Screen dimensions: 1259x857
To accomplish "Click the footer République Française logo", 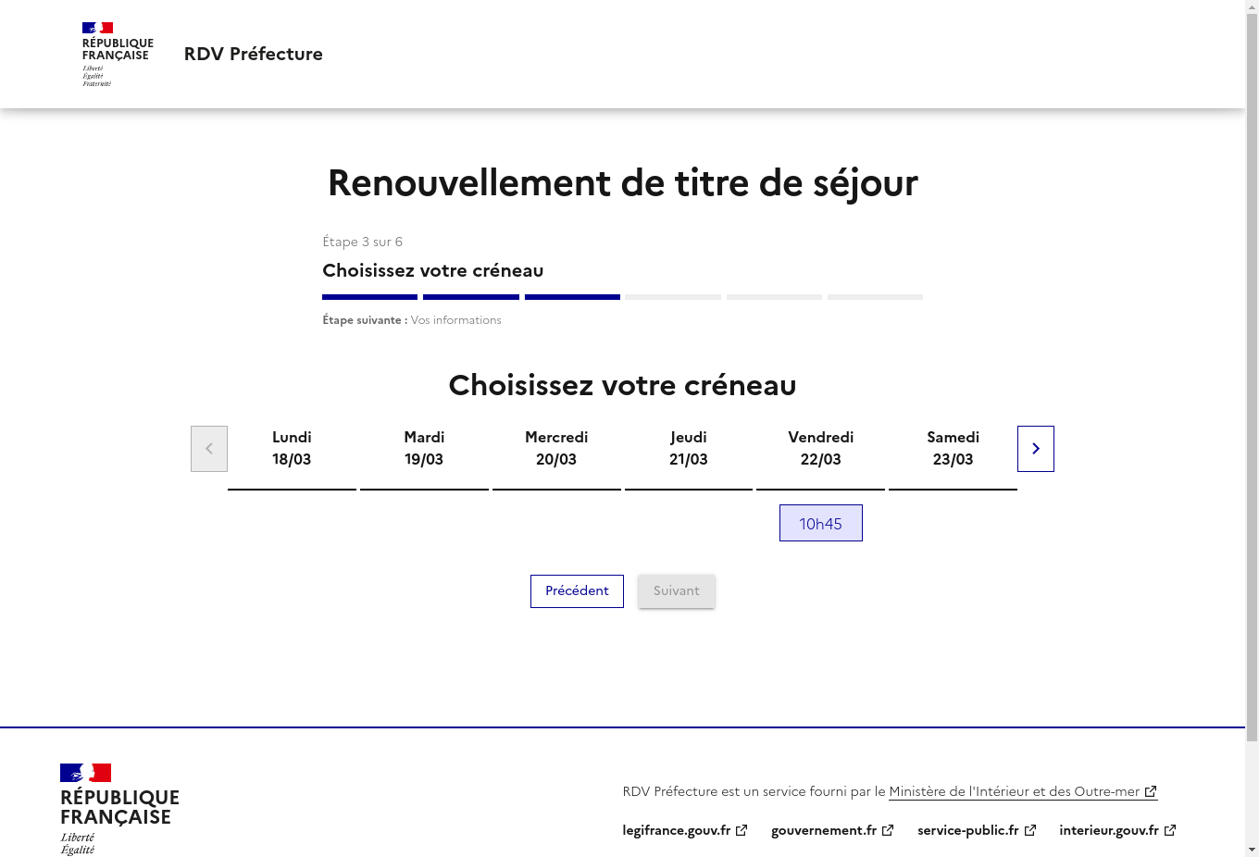I will pos(119,809).
